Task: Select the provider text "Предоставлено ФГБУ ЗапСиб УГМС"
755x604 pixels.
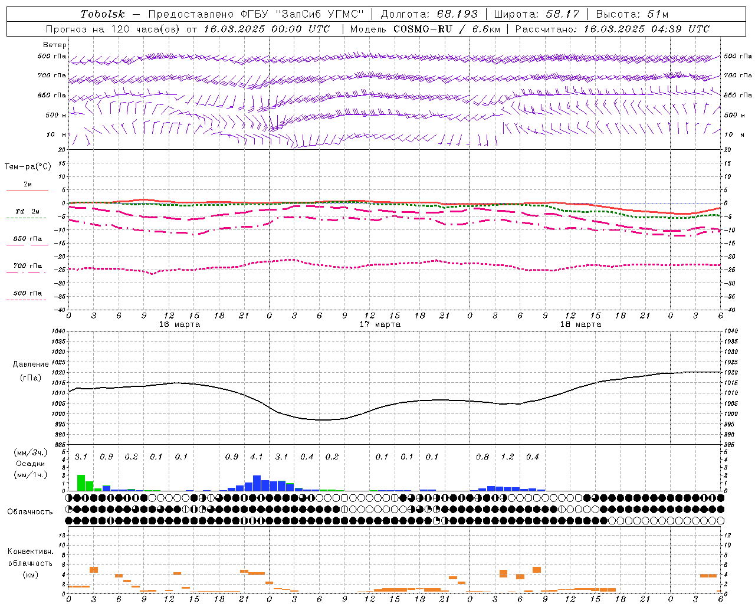Action: coord(256,14)
